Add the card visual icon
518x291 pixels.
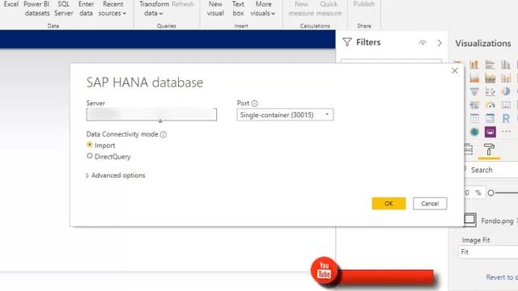pos(505,105)
